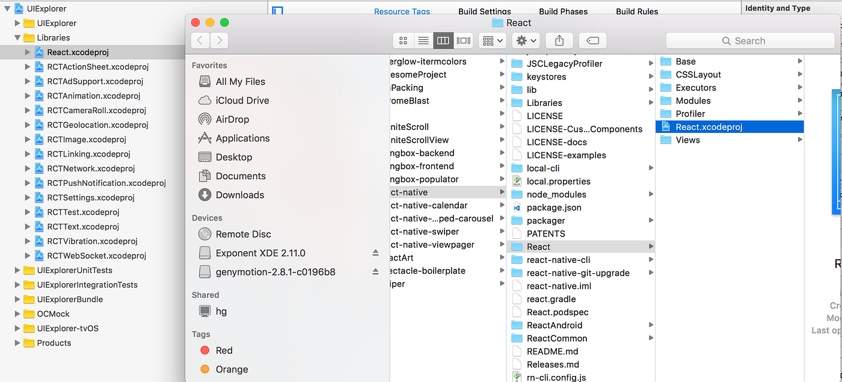Expand the Products group in Xcode navigator
The image size is (842, 382).
(17, 343)
